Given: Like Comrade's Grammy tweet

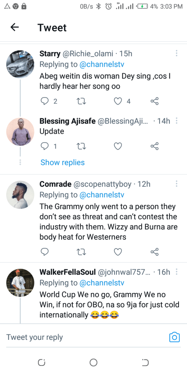Looking at the screenshot, I should point(118,252).
